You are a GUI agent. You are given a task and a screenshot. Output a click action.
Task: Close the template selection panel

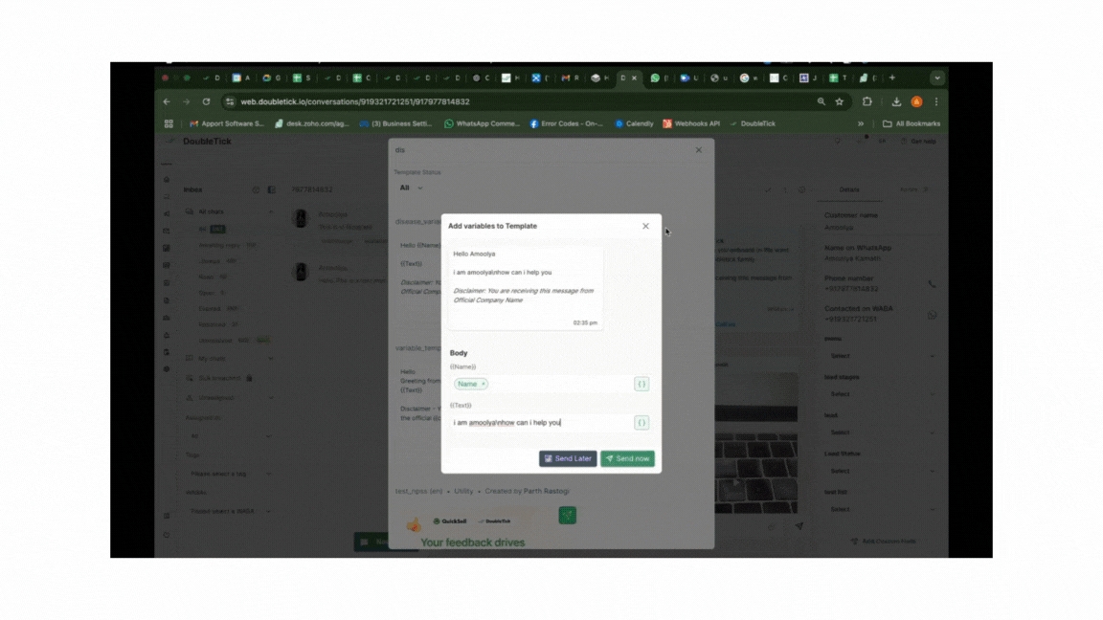pyautogui.click(x=698, y=150)
